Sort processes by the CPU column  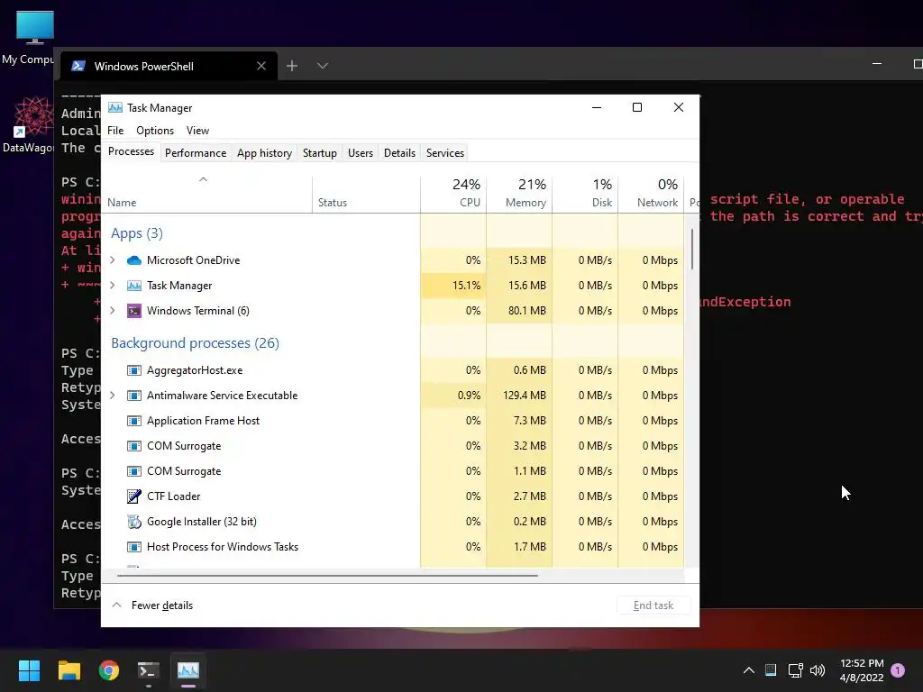click(453, 194)
